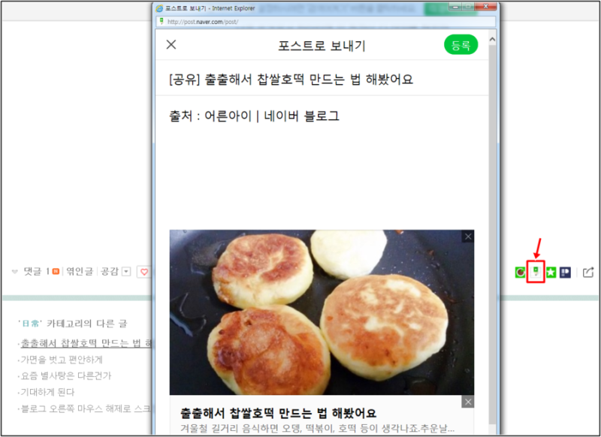The image size is (601, 437).
Task: Minimize the Internet Explorer popup window
Action: (x=457, y=7)
